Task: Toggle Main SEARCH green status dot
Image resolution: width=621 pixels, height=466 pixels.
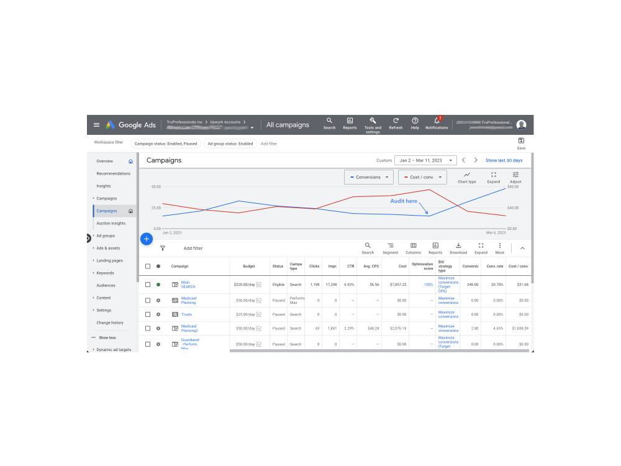Action: pos(158,285)
